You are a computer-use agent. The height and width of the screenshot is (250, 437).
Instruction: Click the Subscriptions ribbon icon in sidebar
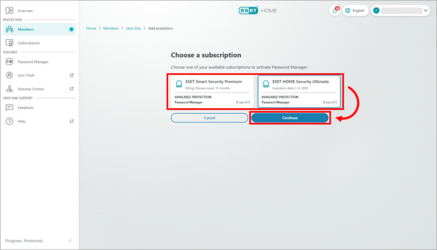[x=10, y=43]
